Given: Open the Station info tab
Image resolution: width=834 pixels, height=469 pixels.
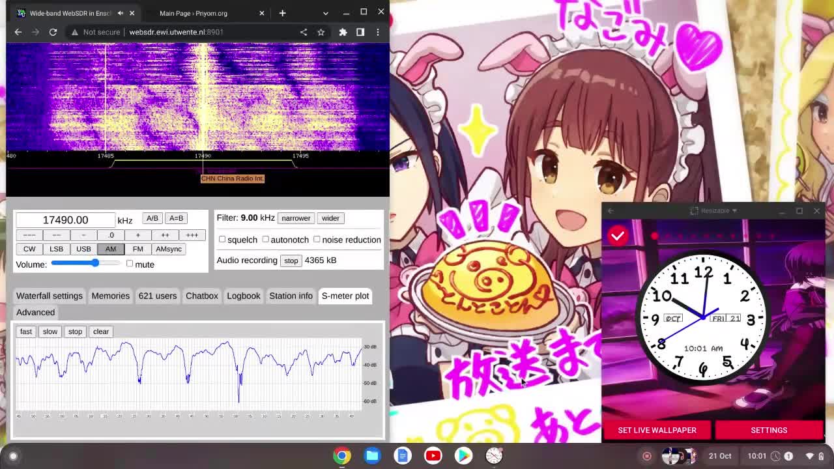Looking at the screenshot, I should (x=291, y=296).
